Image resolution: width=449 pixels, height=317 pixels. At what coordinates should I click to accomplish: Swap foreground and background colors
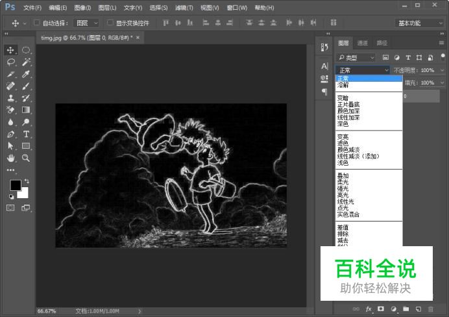tap(27, 181)
